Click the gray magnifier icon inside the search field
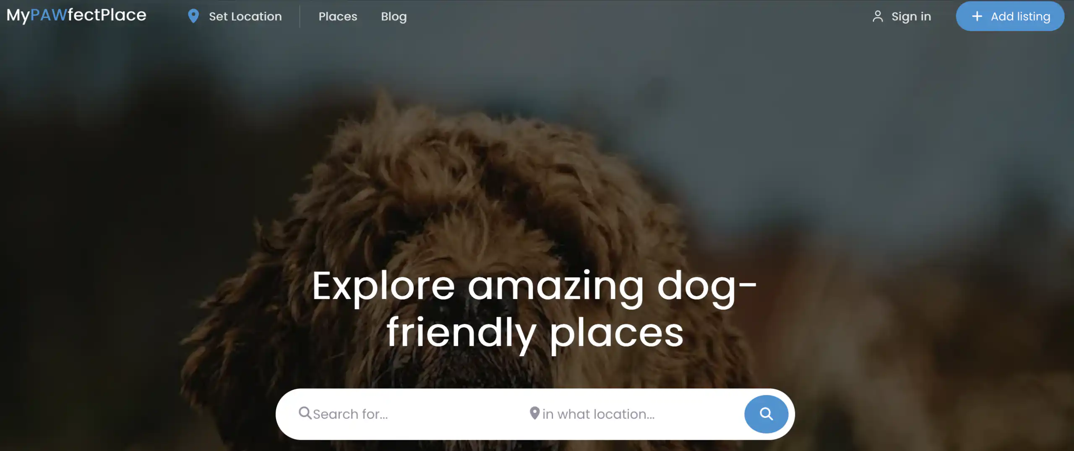This screenshot has height=451, width=1074. tap(305, 413)
